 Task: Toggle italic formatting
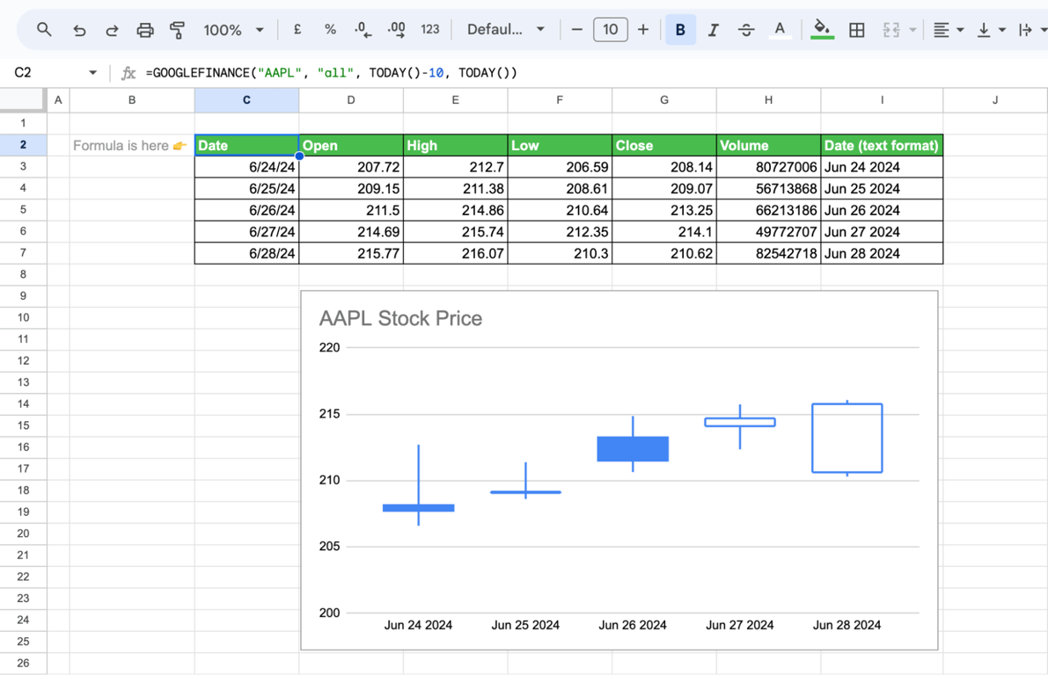tap(713, 30)
